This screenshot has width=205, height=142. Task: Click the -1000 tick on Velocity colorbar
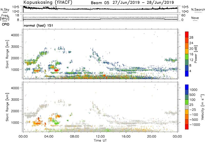pyautogui.click(x=195, y=125)
